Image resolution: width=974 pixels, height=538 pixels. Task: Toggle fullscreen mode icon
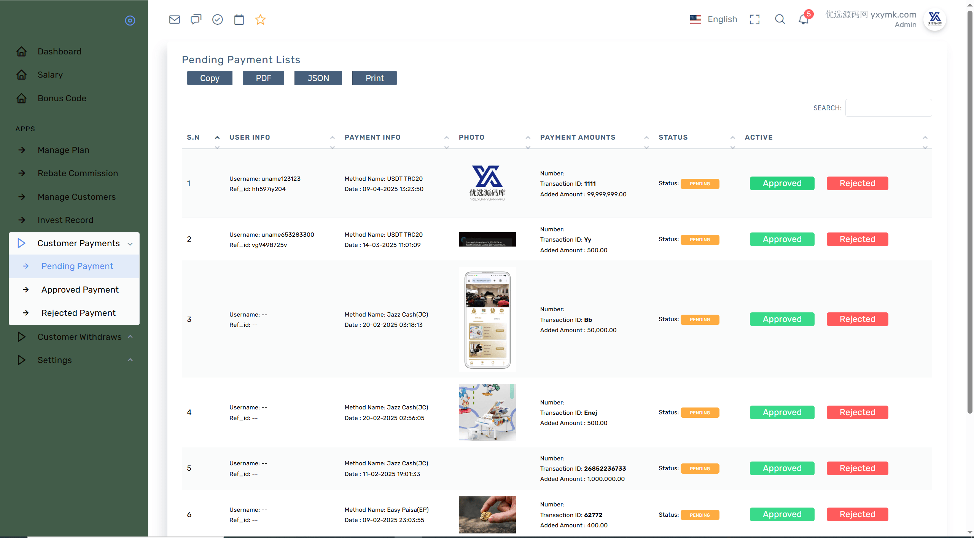(x=754, y=19)
